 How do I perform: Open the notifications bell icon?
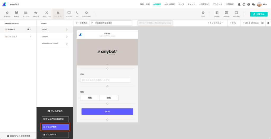[x=239, y=4]
